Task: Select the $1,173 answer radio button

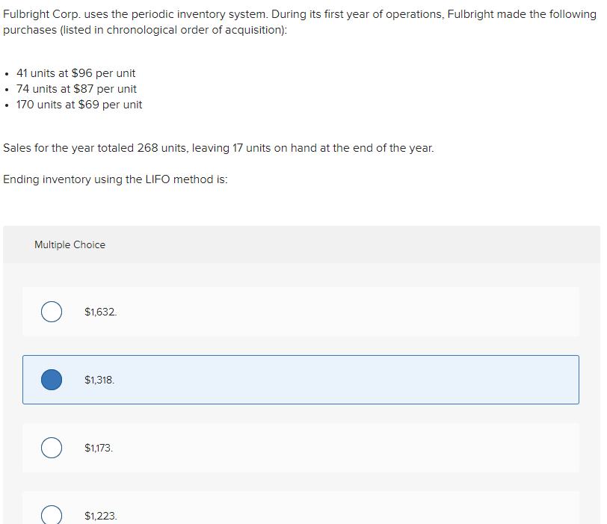Action: pos(51,448)
